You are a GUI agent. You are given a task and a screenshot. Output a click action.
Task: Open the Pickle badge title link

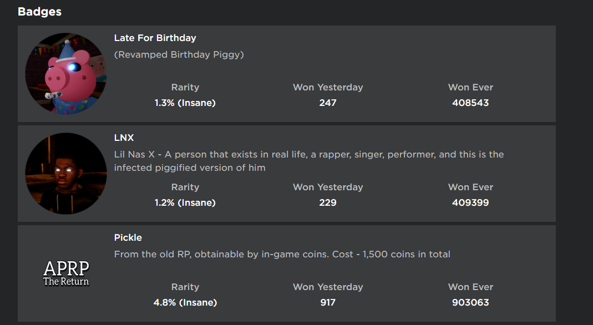[x=128, y=238]
